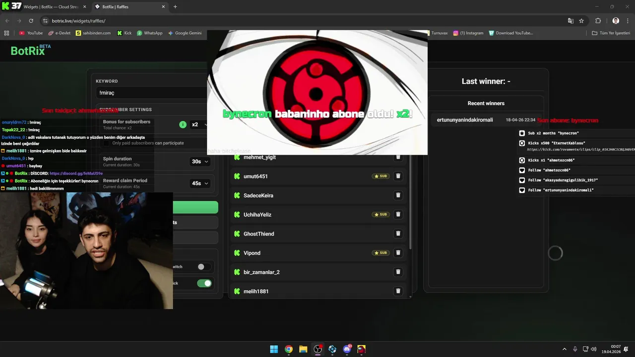Viewport: 635px width, 357px height.
Task: Reload the BotRix page
Action: pyautogui.click(x=31, y=21)
